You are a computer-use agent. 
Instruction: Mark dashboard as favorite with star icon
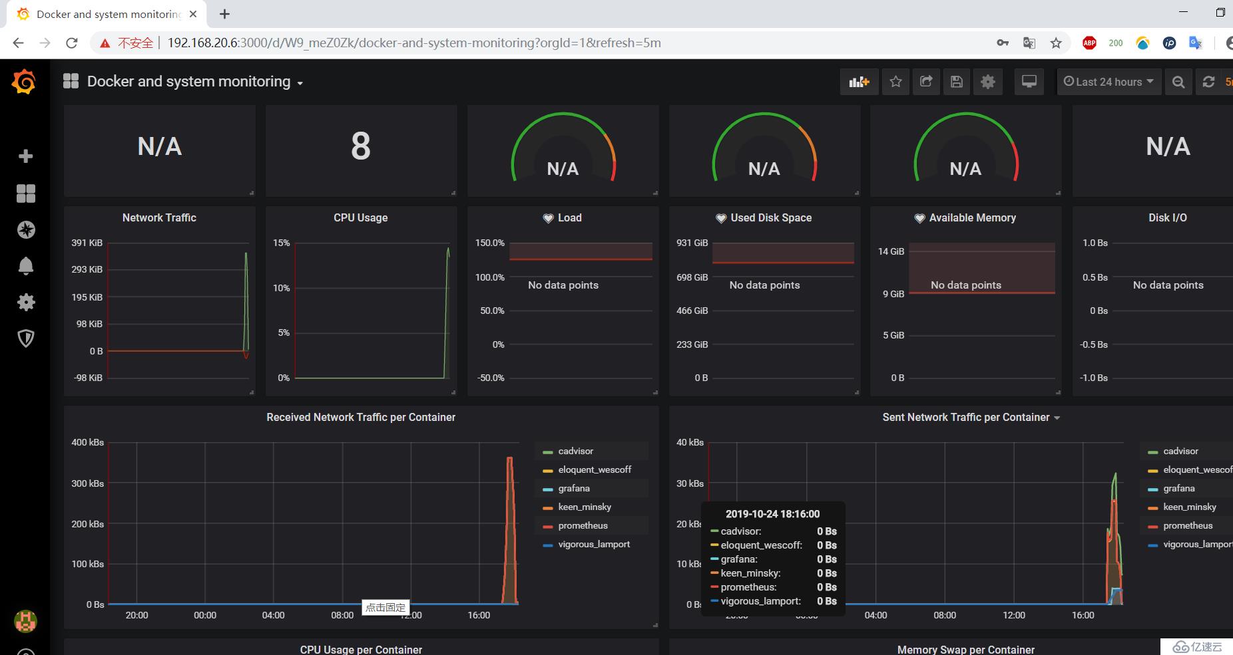point(895,82)
